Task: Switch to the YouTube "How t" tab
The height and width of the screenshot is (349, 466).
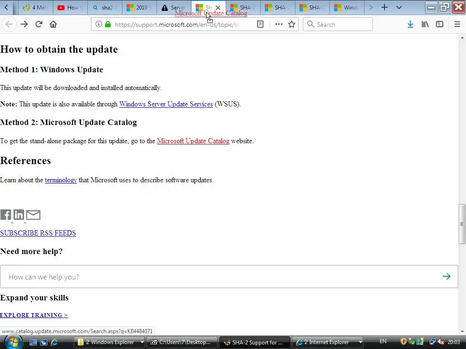Action: [70, 7]
